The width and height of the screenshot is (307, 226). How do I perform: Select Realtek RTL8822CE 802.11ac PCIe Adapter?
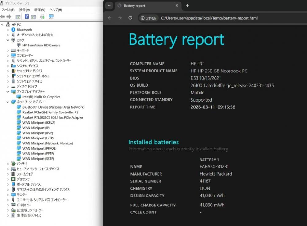(52, 117)
